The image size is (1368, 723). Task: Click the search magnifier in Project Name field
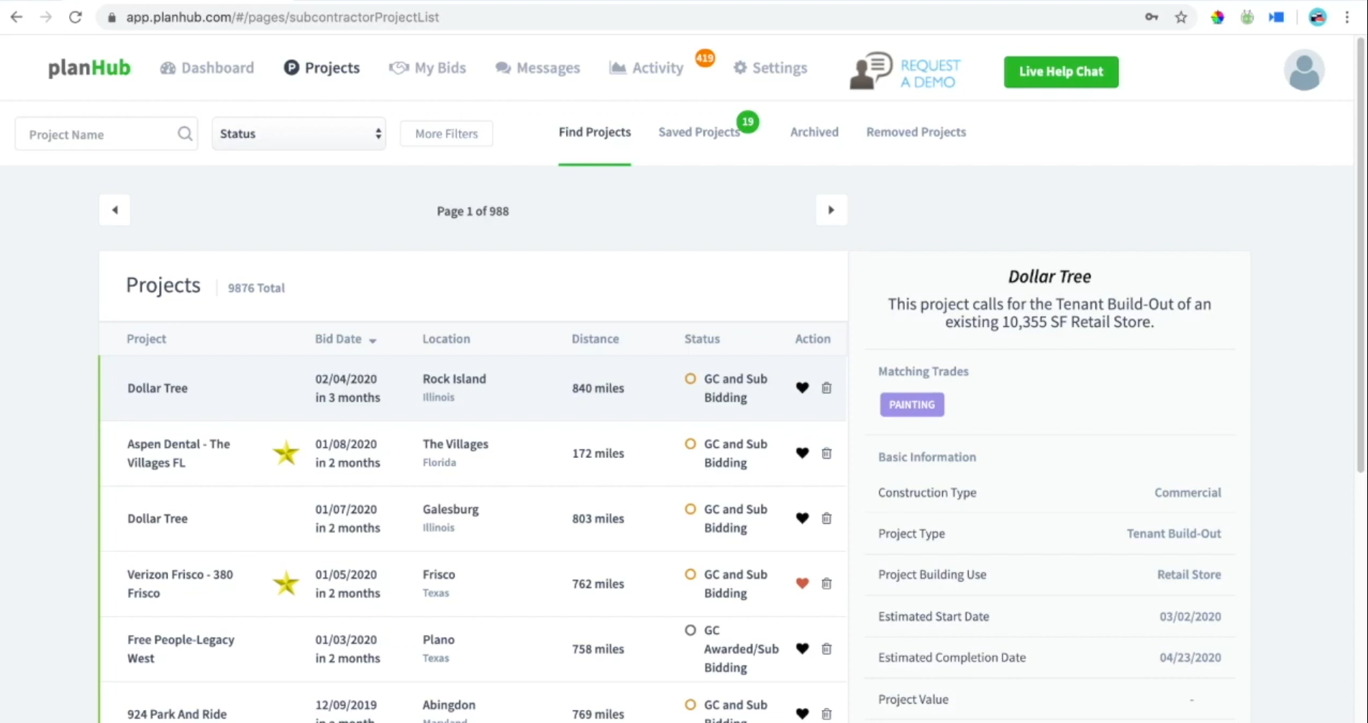click(185, 134)
